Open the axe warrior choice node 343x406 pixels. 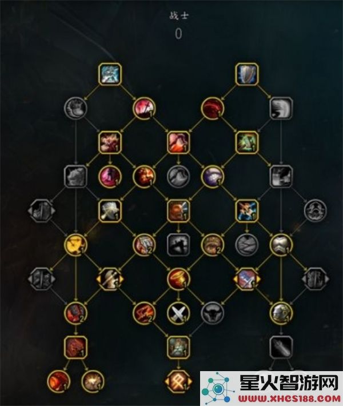(110, 278)
